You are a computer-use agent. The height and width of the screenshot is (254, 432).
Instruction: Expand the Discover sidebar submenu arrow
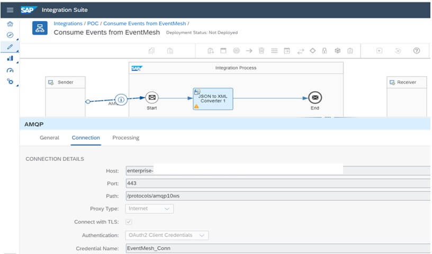tap(17, 39)
